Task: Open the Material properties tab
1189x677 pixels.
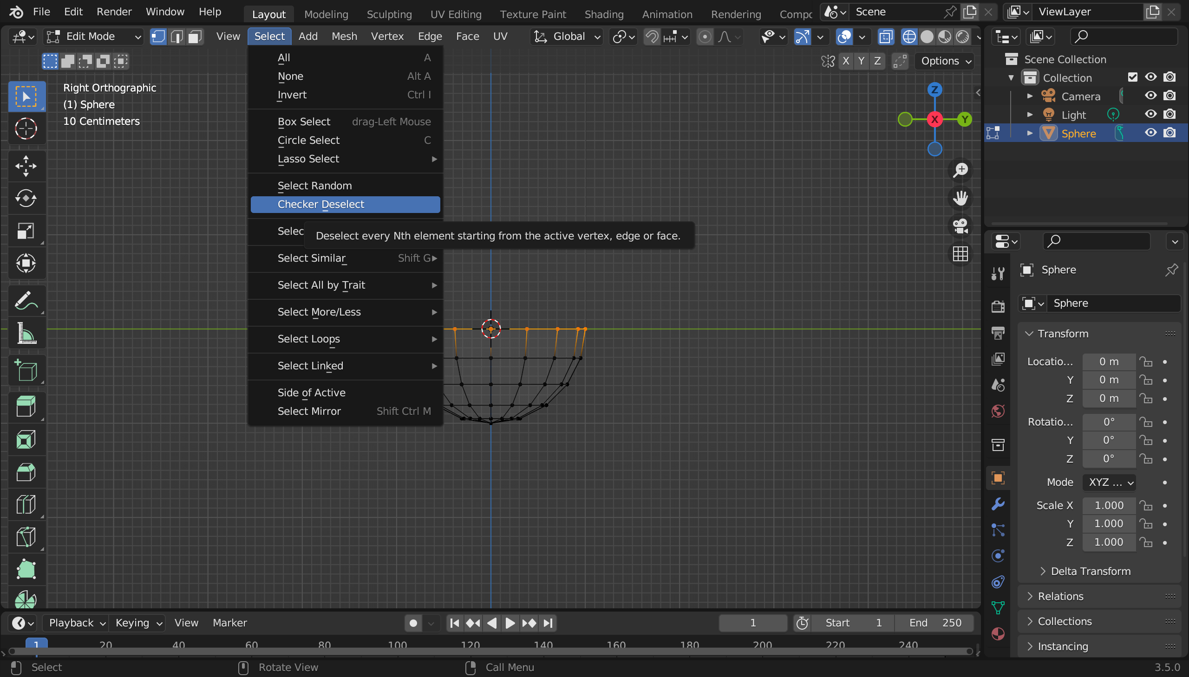Action: tap(998, 633)
